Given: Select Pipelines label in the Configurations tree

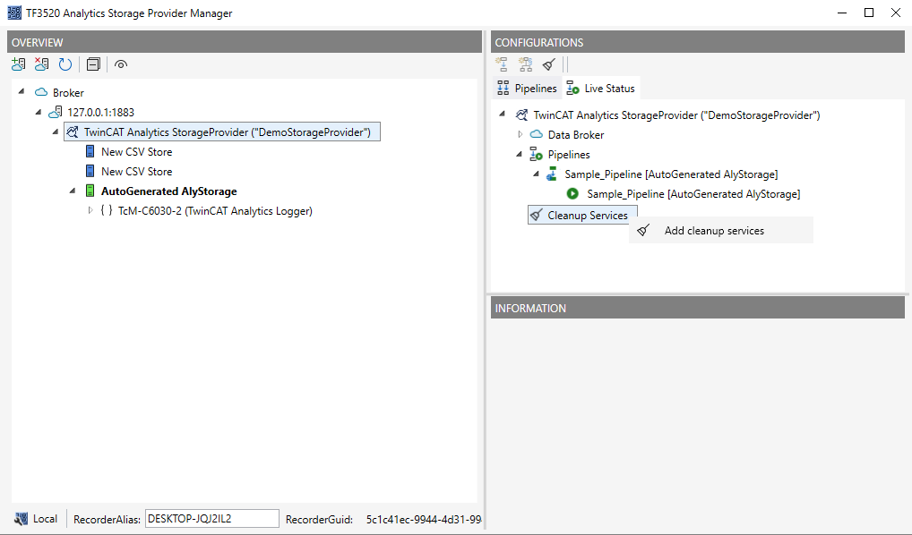Looking at the screenshot, I should [x=569, y=155].
